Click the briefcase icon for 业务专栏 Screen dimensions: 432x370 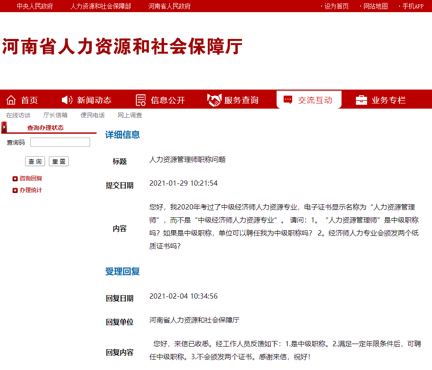tap(361, 100)
